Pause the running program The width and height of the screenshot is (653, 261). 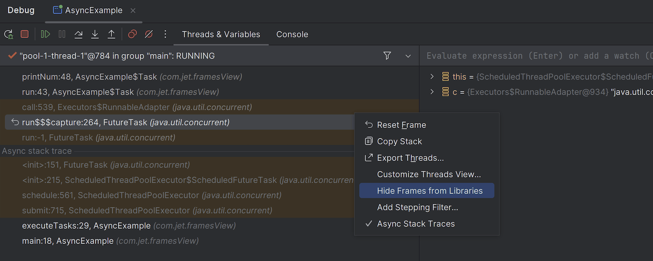pyautogui.click(x=62, y=34)
